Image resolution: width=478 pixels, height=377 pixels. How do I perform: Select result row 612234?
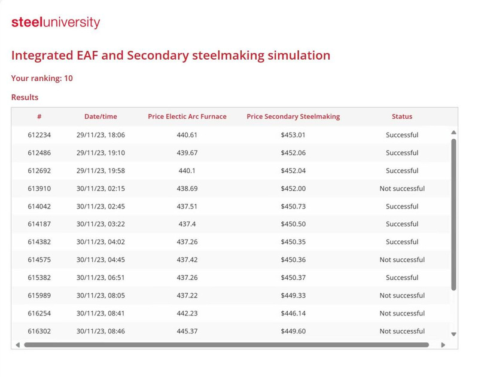coord(39,135)
